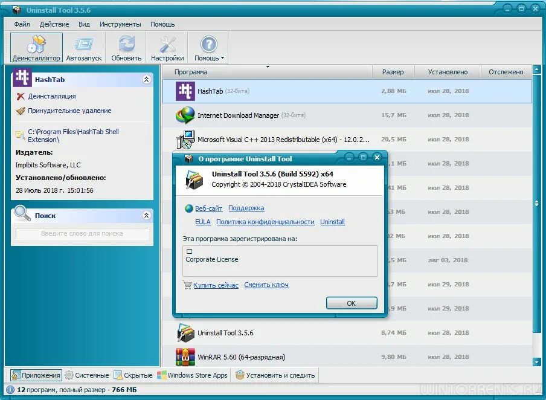Select the HashTab row icon in list
The image size is (546, 400).
pos(185,91)
